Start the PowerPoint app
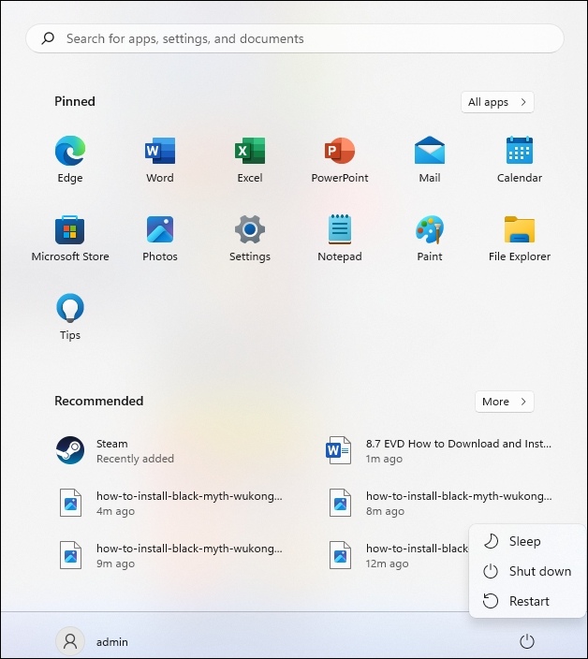Viewport: 588px width, 659px height. pyautogui.click(x=340, y=152)
